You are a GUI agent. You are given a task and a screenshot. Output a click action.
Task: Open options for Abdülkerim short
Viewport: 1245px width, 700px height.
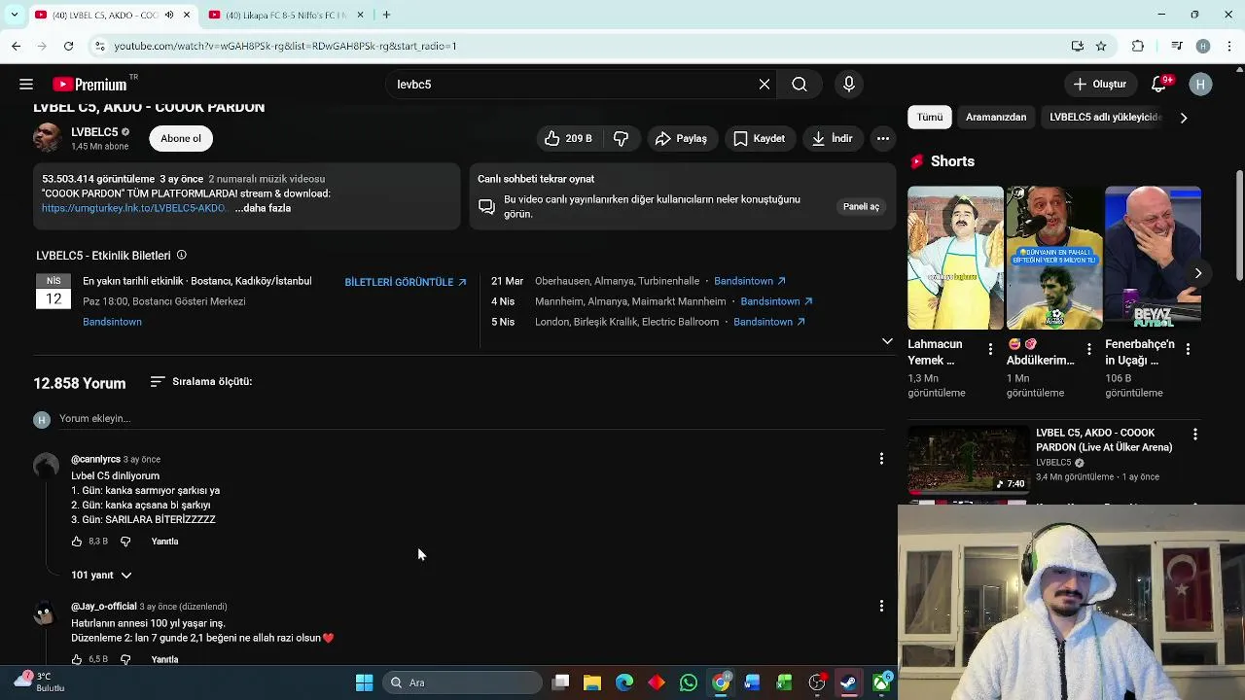tap(1089, 348)
